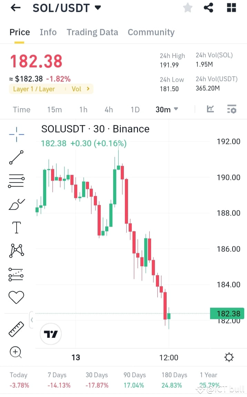Select the Measure ruler tool
The image size is (247, 397).
(16, 329)
